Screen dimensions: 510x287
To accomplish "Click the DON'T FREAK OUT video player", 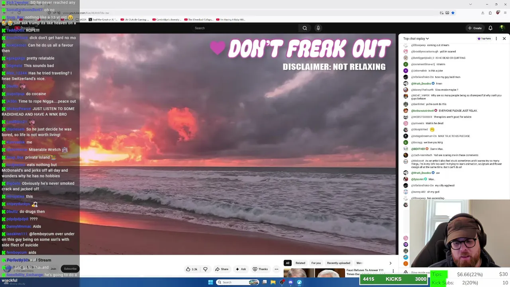I will (x=238, y=144).
